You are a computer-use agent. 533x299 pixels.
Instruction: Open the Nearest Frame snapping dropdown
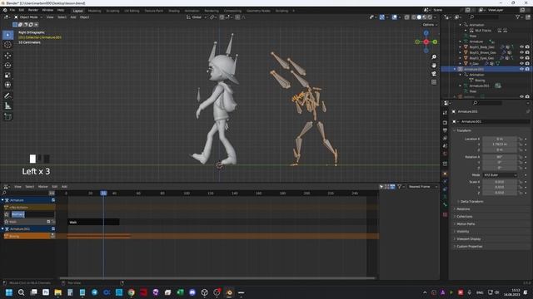[422, 186]
